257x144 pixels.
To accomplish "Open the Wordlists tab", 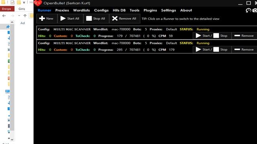I will (x=82, y=10).
